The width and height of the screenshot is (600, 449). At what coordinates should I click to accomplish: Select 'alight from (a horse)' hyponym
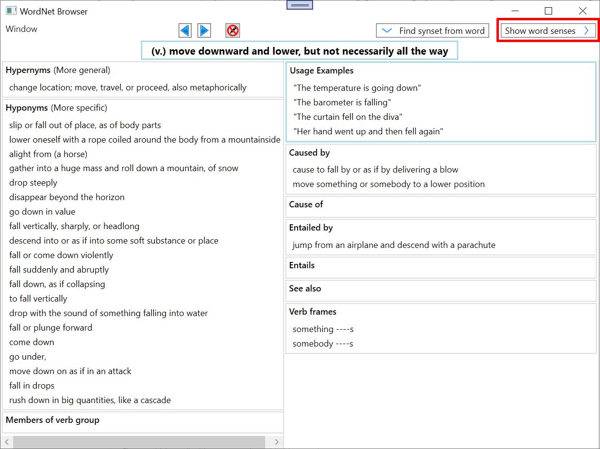tap(48, 154)
